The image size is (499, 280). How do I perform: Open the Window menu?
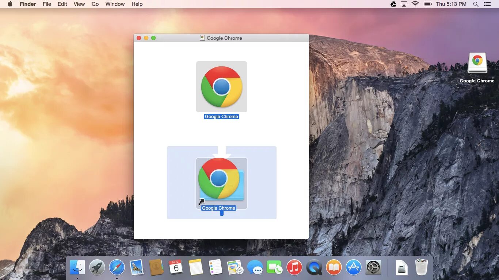115,4
